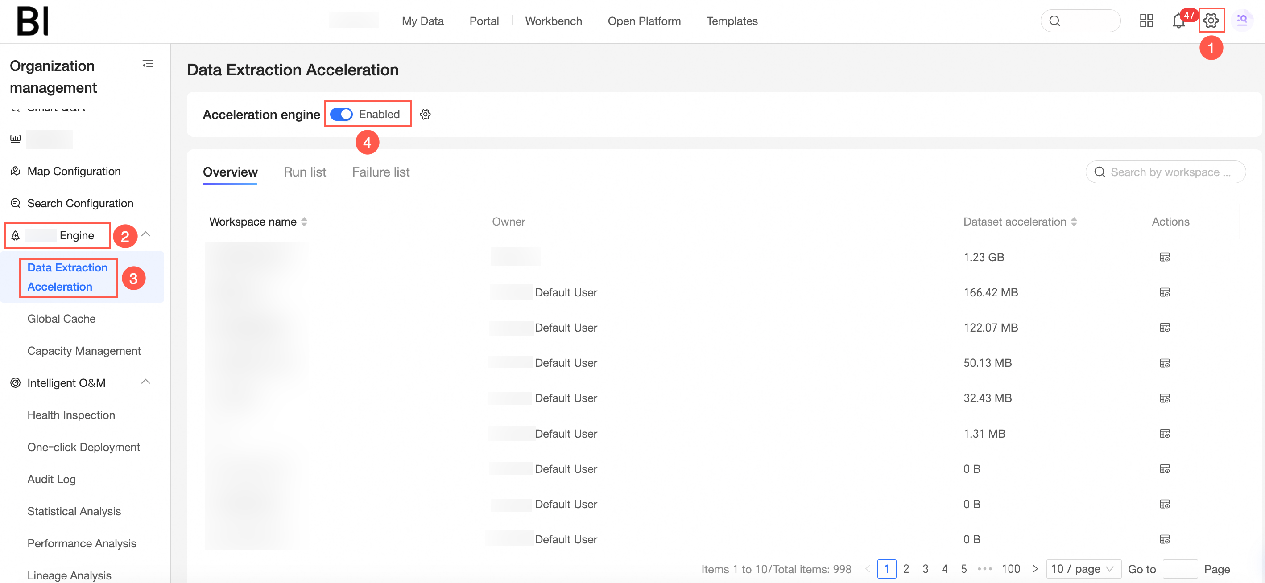Click the acceleration engine settings gear
Viewport: 1265px width, 583px height.
(425, 115)
